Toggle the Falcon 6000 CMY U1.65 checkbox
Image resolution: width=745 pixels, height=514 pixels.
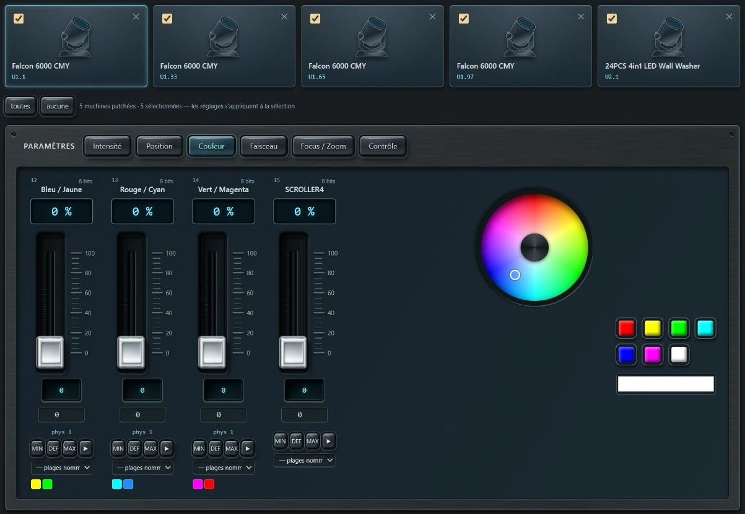pyautogui.click(x=315, y=19)
